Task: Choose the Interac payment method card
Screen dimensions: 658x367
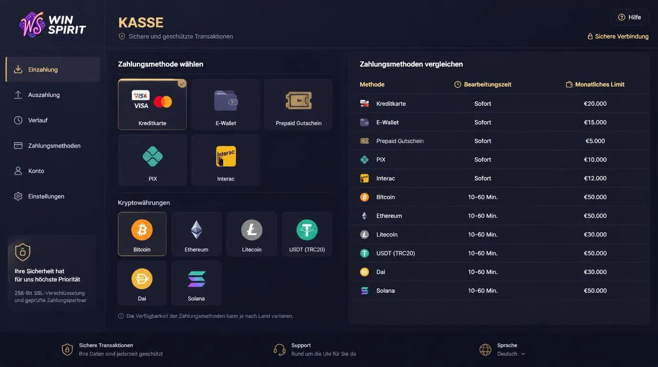Action: click(226, 160)
